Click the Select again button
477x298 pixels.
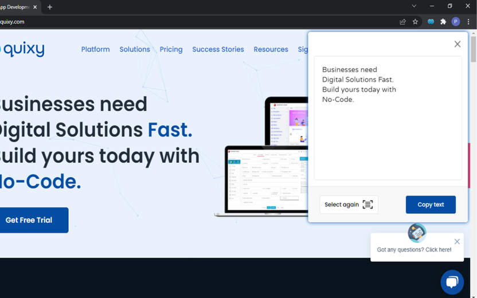click(349, 205)
